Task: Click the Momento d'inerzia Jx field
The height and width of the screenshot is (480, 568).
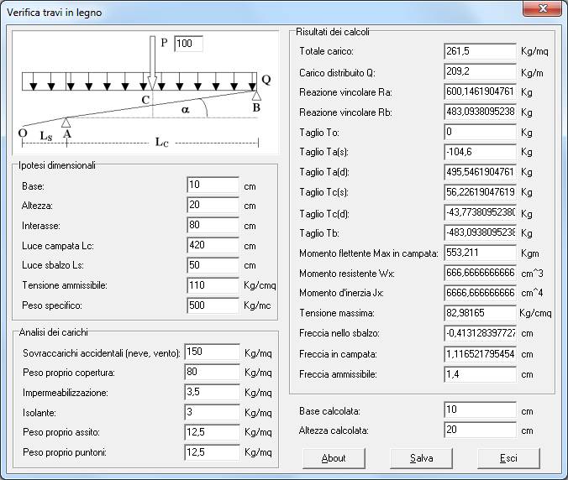Action: click(480, 293)
